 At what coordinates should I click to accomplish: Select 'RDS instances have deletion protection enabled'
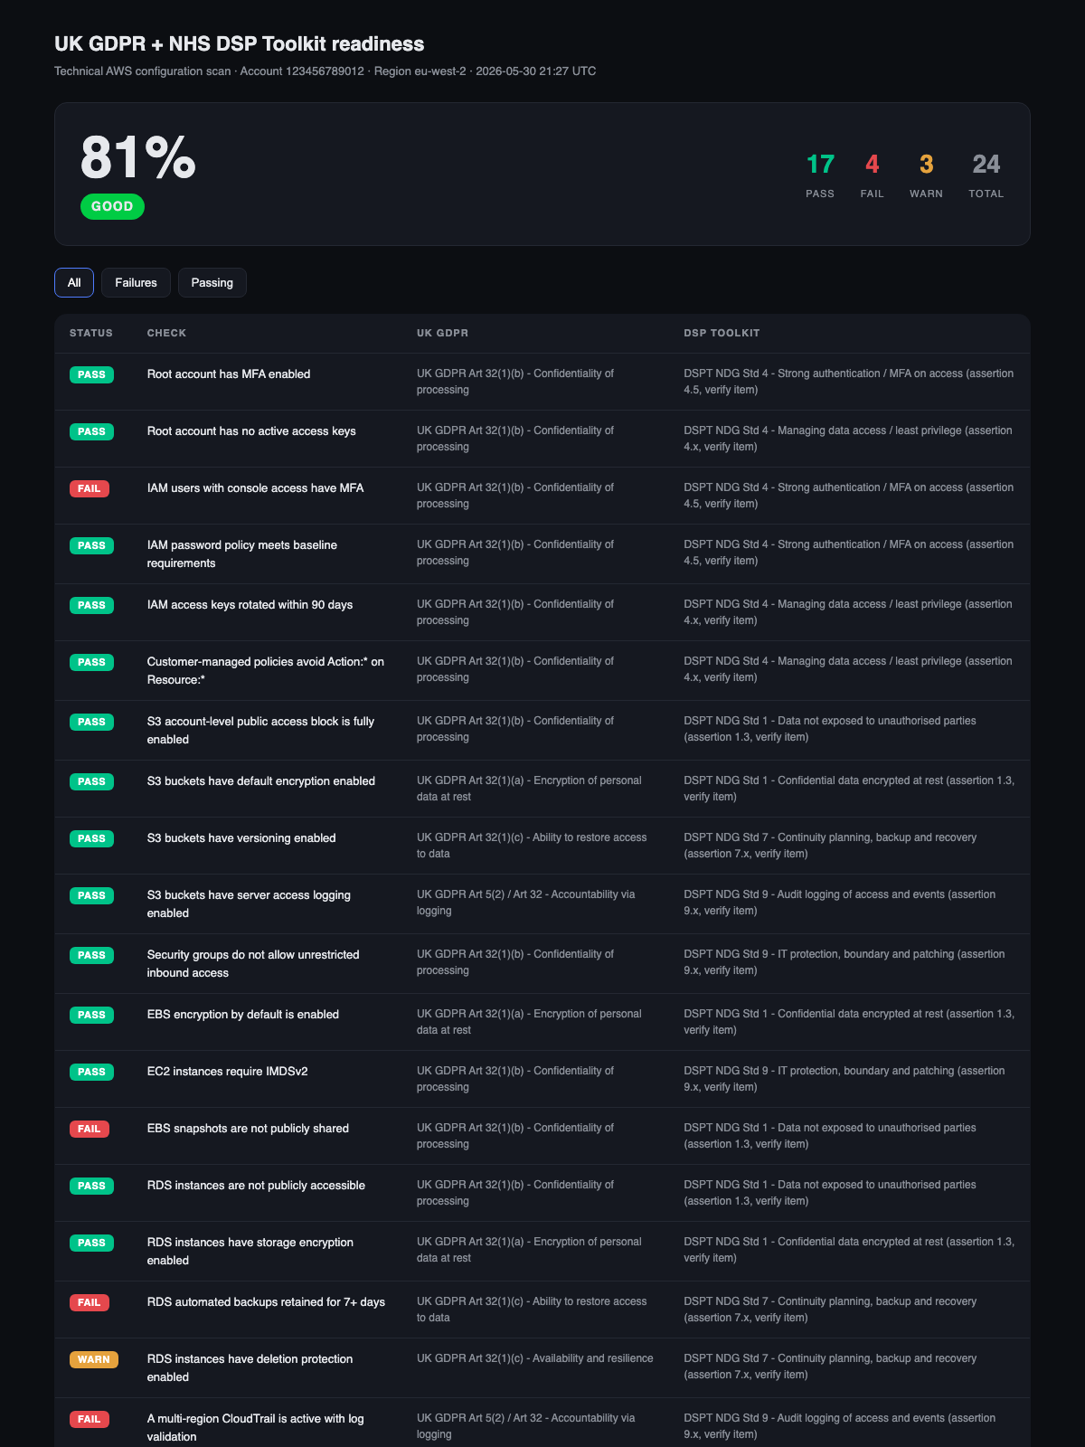250,1367
